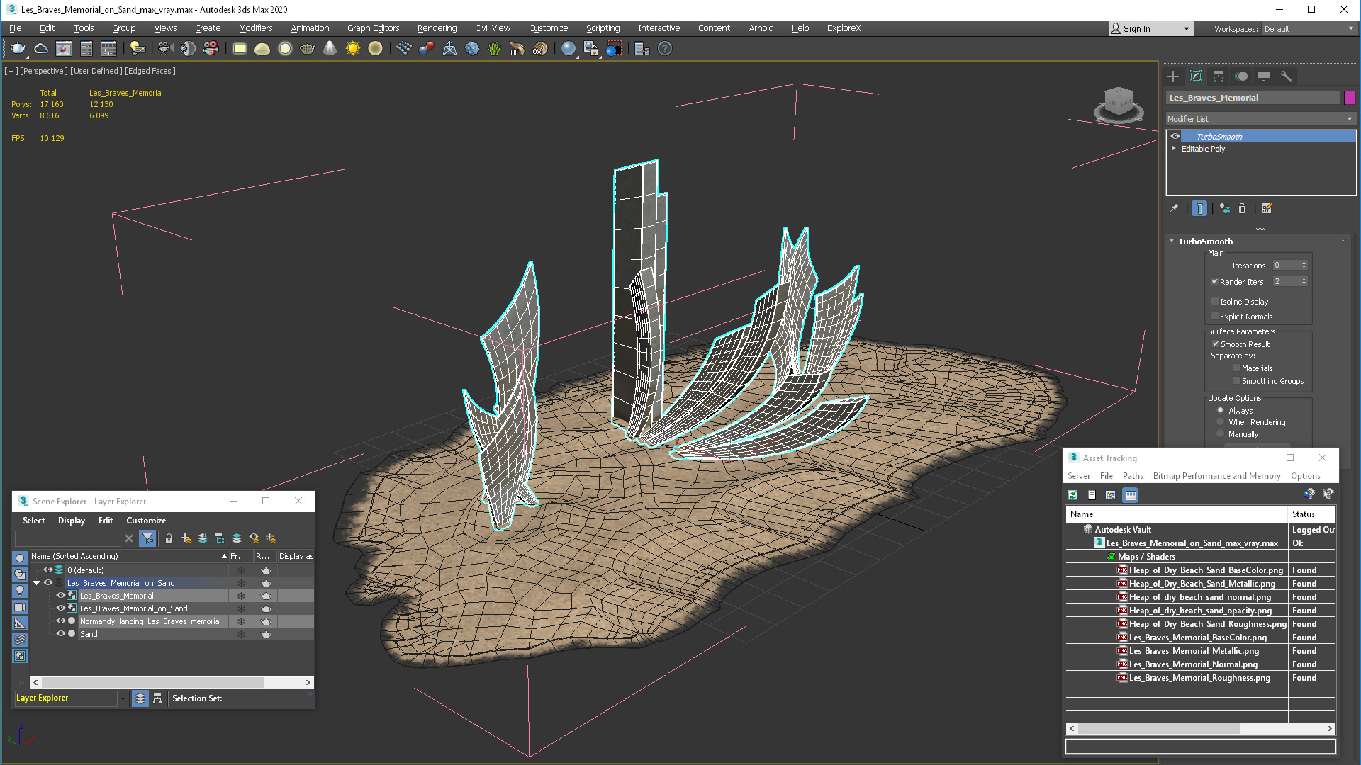The image size is (1361, 765).
Task: Uncheck Render Iters checkbox
Action: click(1215, 282)
